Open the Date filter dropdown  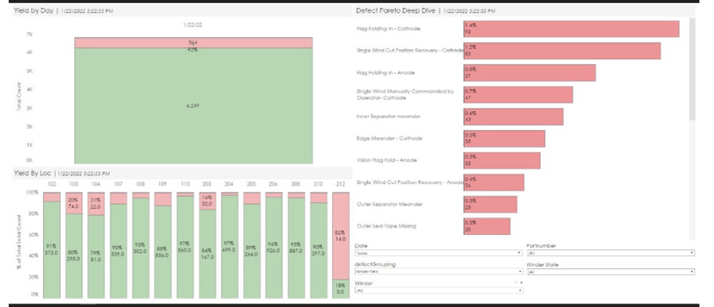click(x=438, y=253)
